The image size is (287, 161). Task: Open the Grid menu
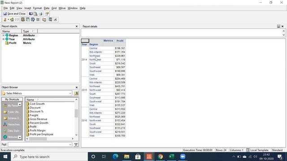[x=54, y=8]
